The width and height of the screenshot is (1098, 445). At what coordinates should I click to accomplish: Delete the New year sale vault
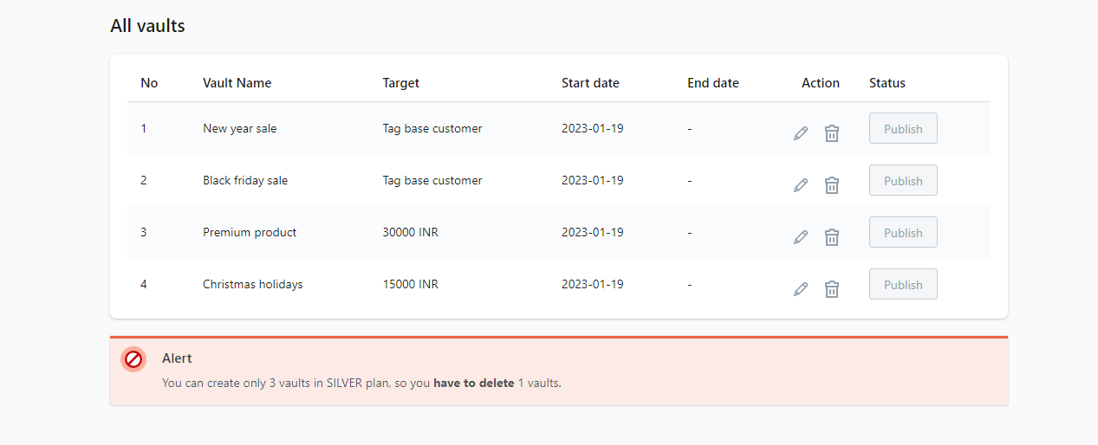[x=832, y=133]
